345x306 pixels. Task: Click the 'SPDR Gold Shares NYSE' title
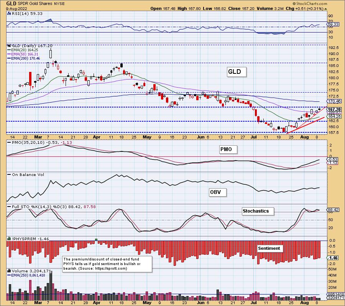click(41, 4)
